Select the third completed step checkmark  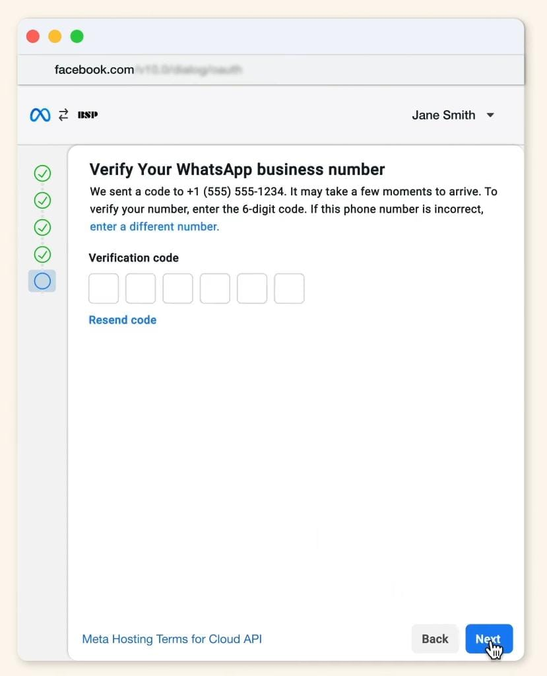click(x=42, y=227)
